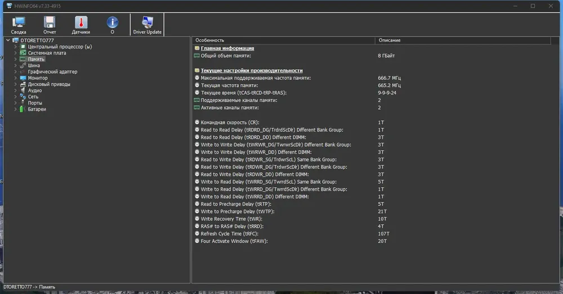This screenshot has width=563, height=294.
Task: Click the Аудио speaker icon
Action: coord(23,91)
